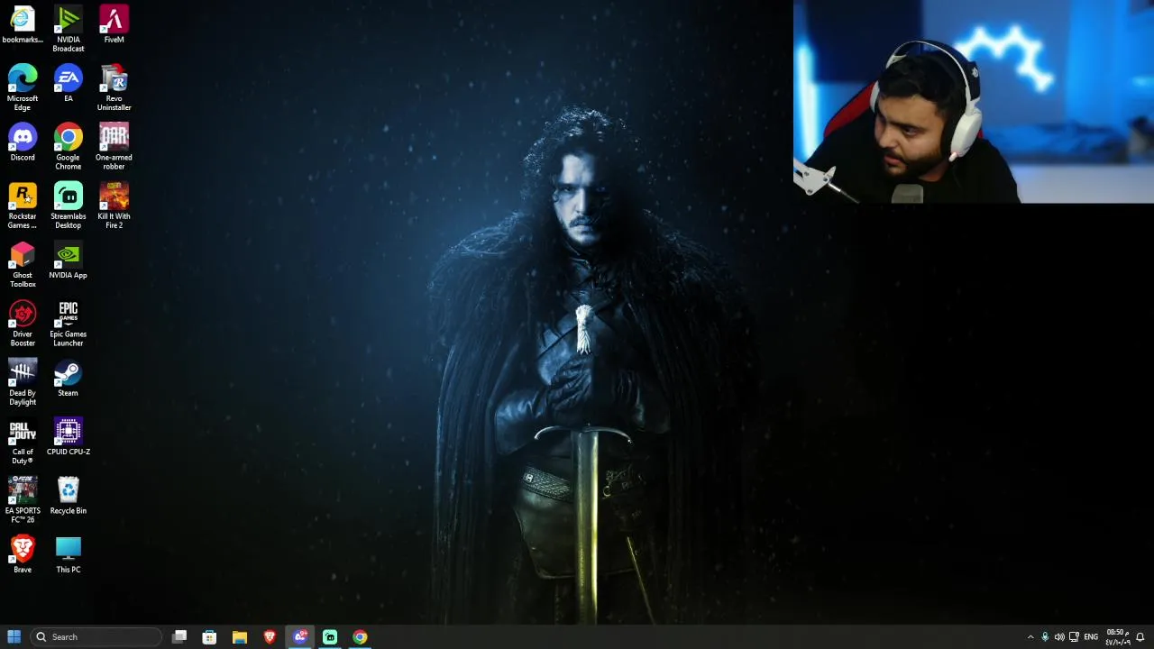1154x649 pixels.
Task: Select the Dead By Daylight icon
Action: tap(23, 382)
